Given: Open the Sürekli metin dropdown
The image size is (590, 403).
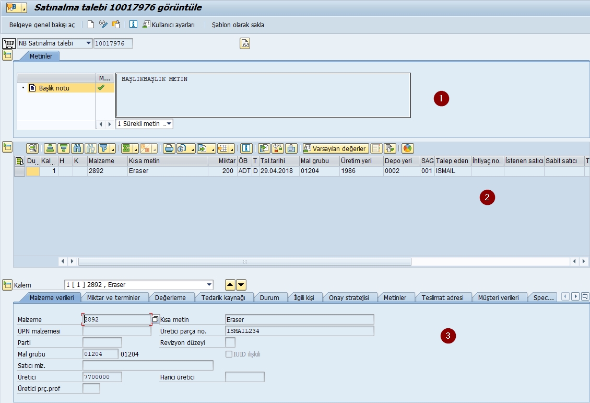Looking at the screenshot, I should (x=168, y=124).
